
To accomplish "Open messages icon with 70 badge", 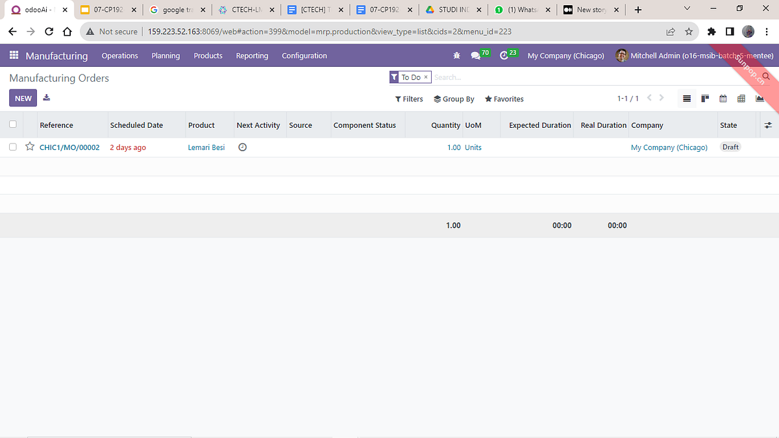I will click(475, 56).
